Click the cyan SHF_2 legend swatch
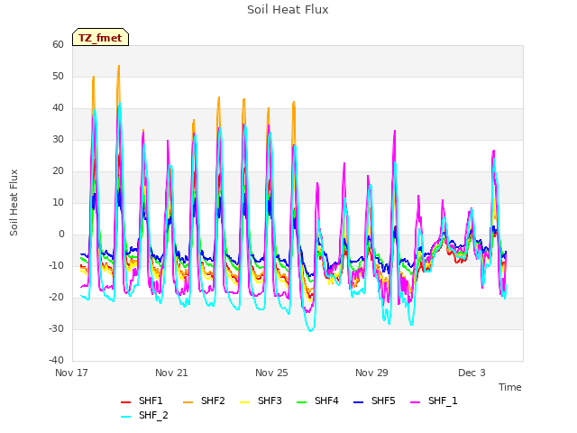This screenshot has height=433, width=577. point(126,417)
